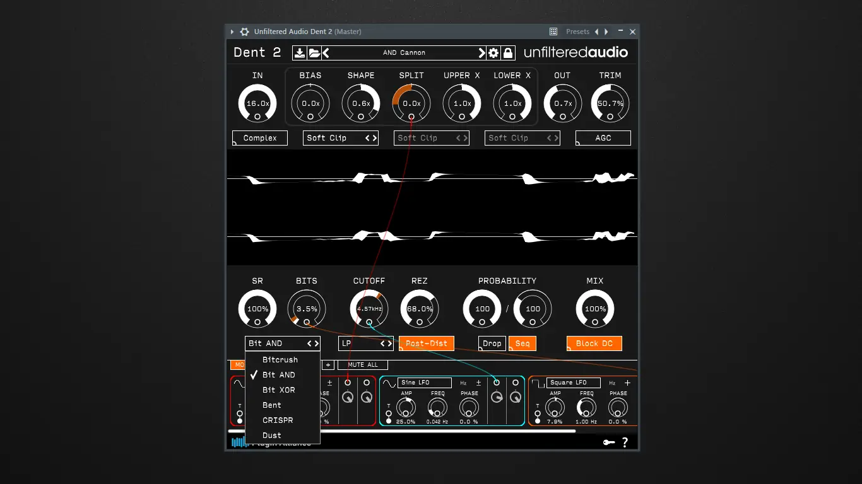Click the BITS knob modulation input node
The width and height of the screenshot is (862, 484).
point(307,322)
